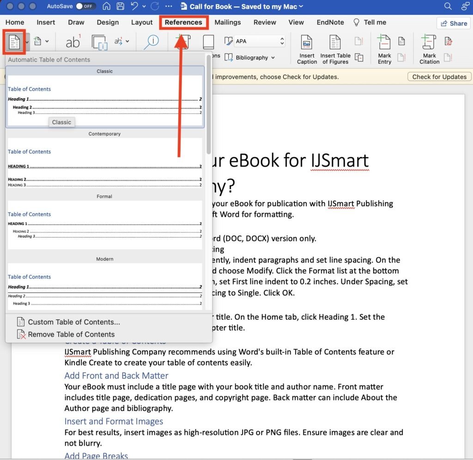Click the table of contents gallery scrollbar
Viewport: 473px width, 460px height.
208,104
